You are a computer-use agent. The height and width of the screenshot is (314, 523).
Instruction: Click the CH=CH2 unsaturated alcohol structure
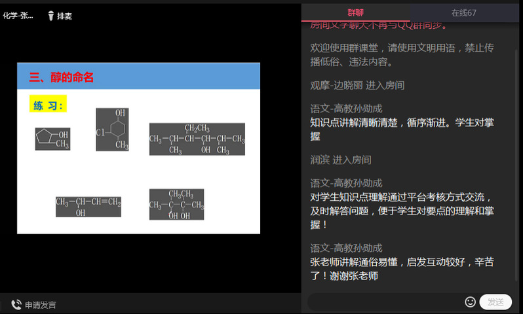tap(88, 206)
